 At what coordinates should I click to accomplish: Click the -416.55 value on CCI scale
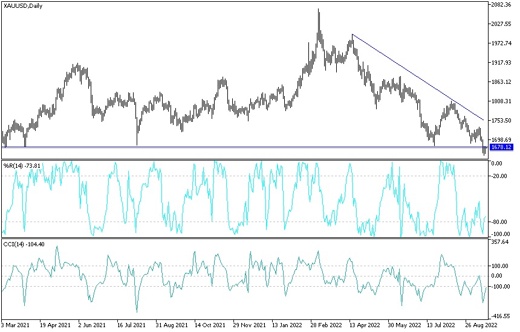[500, 316]
